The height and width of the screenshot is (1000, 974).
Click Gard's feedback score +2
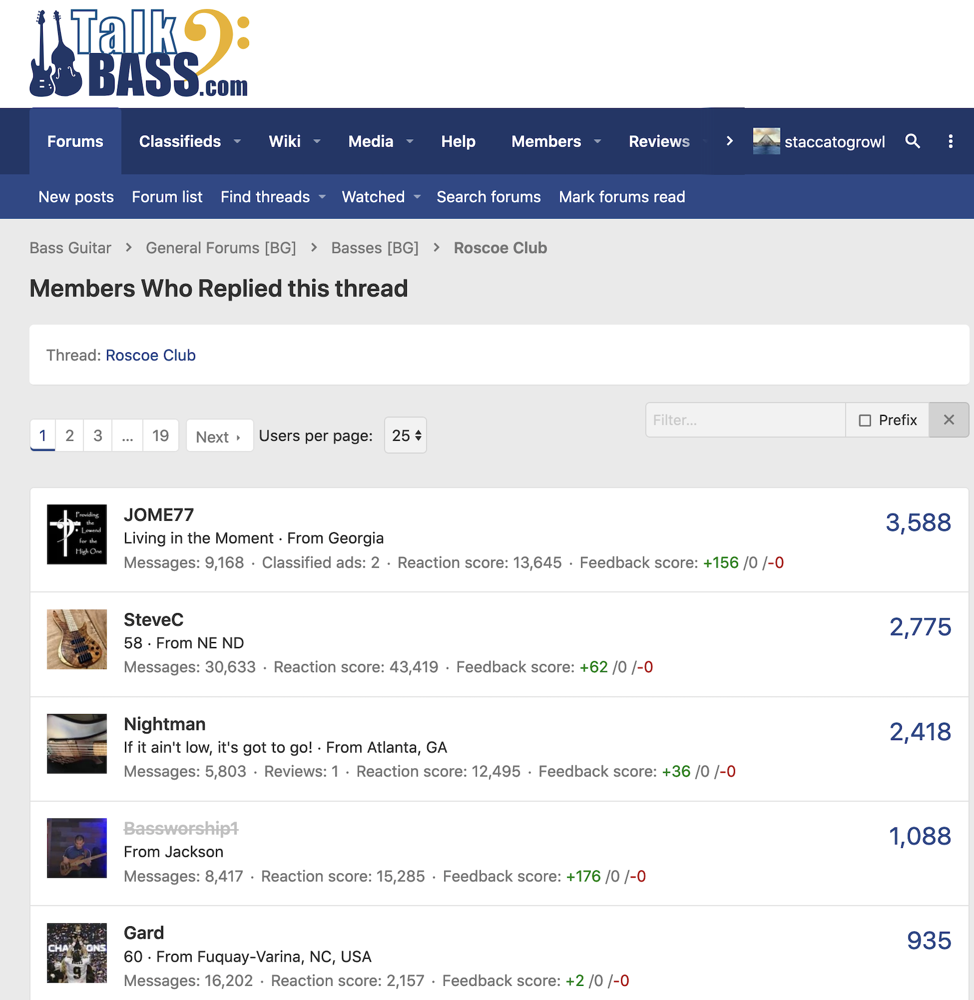tap(575, 981)
